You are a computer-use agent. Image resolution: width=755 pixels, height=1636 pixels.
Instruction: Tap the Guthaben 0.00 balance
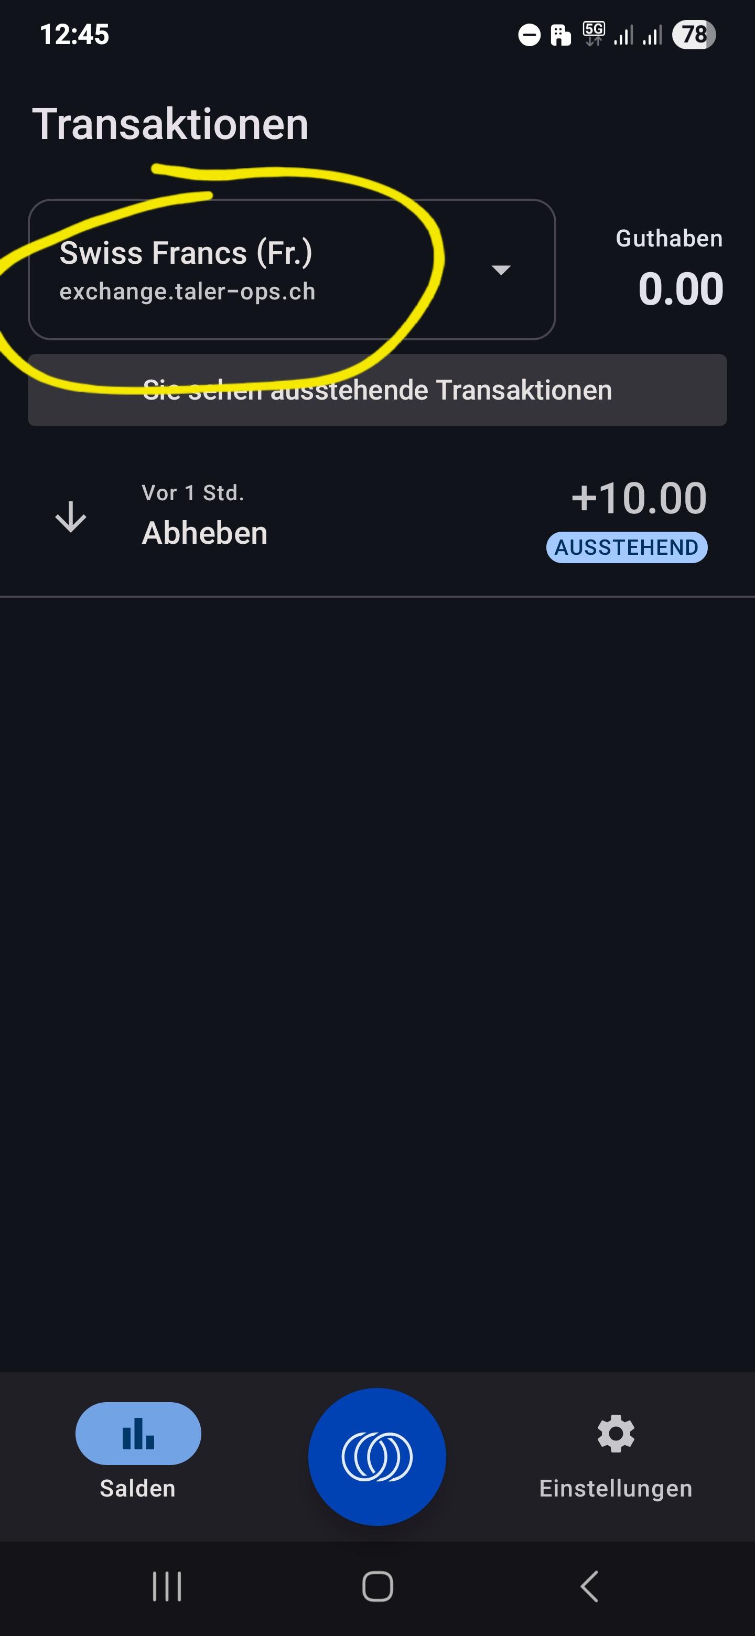680,288
